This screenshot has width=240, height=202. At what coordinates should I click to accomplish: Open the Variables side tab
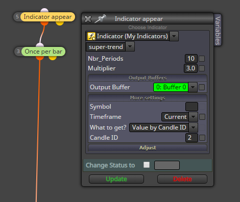[x=218, y=30]
